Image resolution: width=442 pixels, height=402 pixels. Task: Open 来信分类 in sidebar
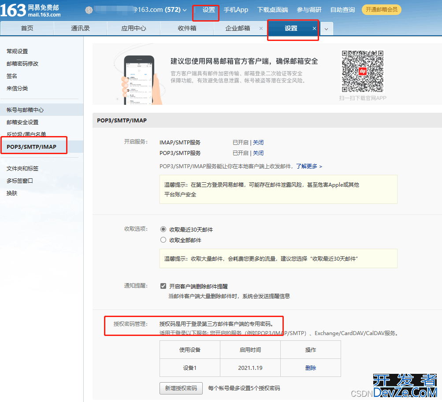(17, 89)
